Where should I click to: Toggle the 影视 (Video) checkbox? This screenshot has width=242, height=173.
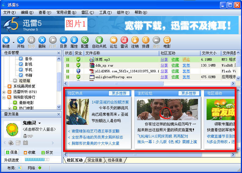(21, 64)
